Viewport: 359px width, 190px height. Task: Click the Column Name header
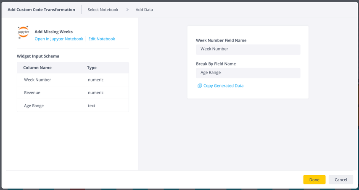(x=37, y=68)
